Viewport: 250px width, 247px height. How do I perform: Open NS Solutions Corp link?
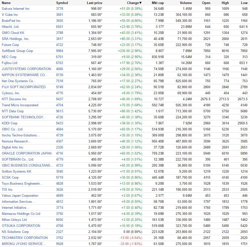15,232
